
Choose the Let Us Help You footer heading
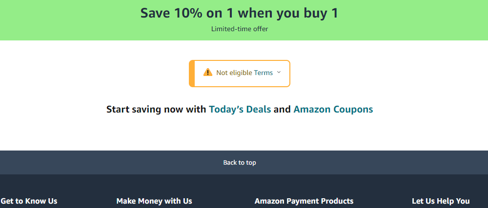(441, 201)
